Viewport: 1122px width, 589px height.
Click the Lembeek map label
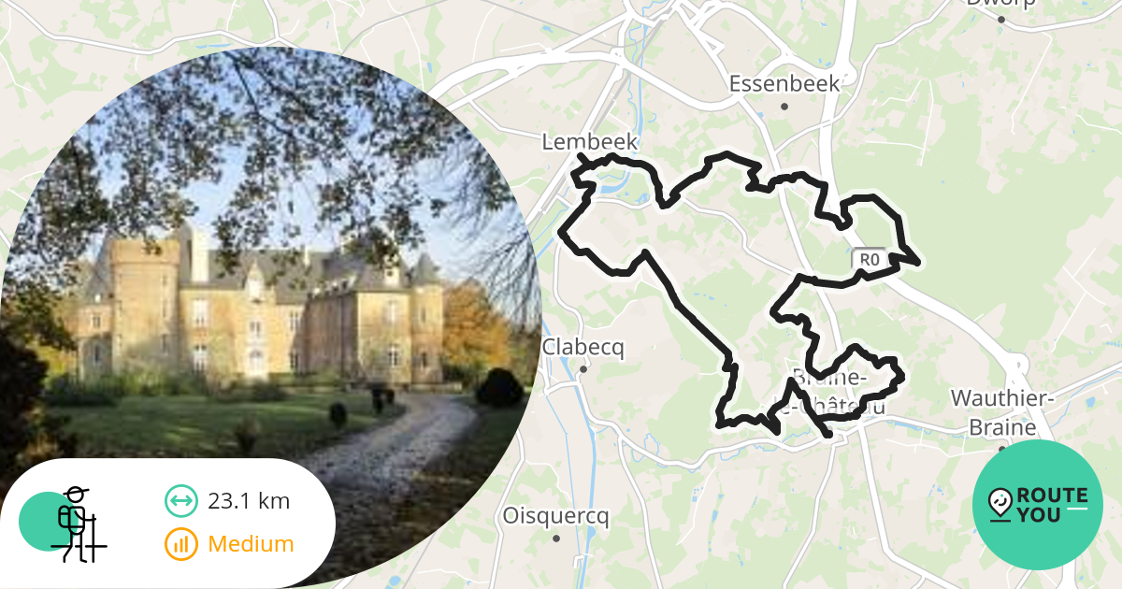590,142
